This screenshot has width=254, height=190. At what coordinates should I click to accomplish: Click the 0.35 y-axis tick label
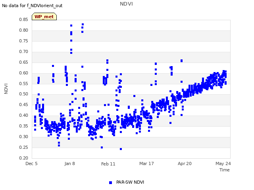pos(23,126)
